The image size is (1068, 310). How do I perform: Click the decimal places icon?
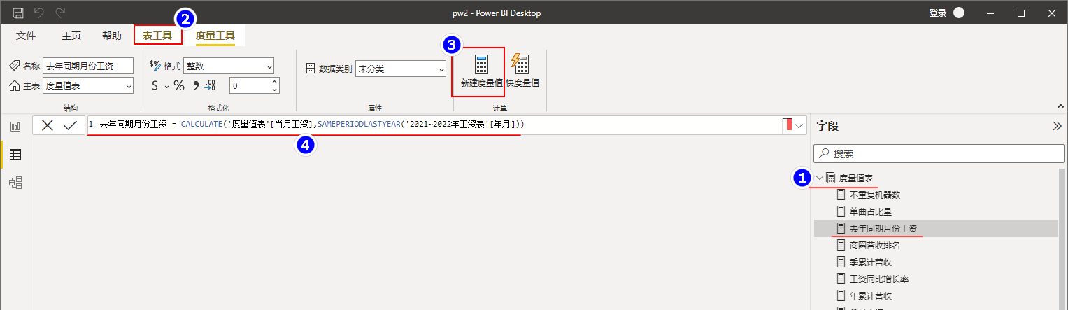point(211,85)
